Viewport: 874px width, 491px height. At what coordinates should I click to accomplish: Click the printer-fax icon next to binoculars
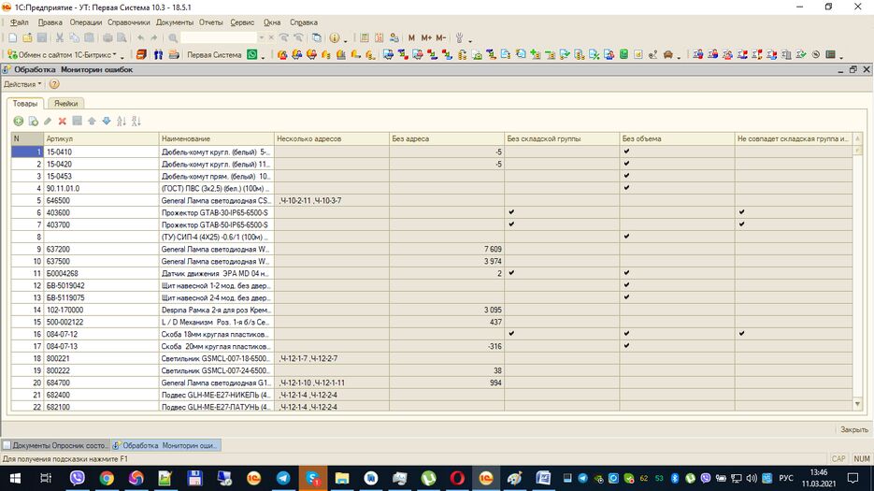click(x=174, y=54)
